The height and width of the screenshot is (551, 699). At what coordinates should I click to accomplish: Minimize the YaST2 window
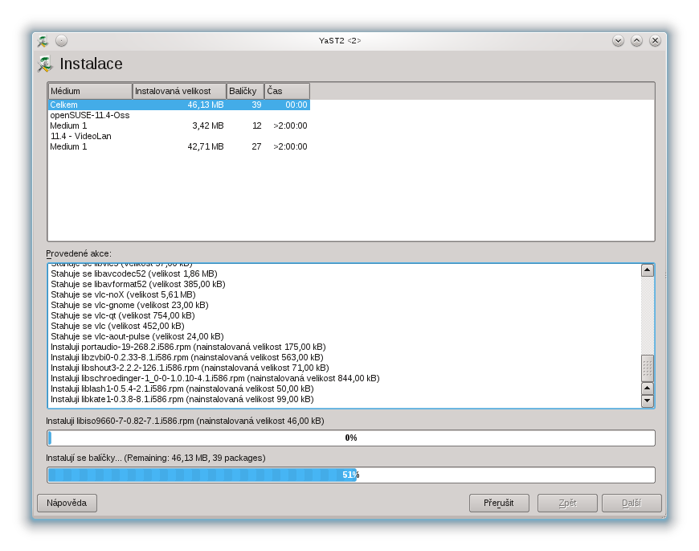click(x=618, y=40)
